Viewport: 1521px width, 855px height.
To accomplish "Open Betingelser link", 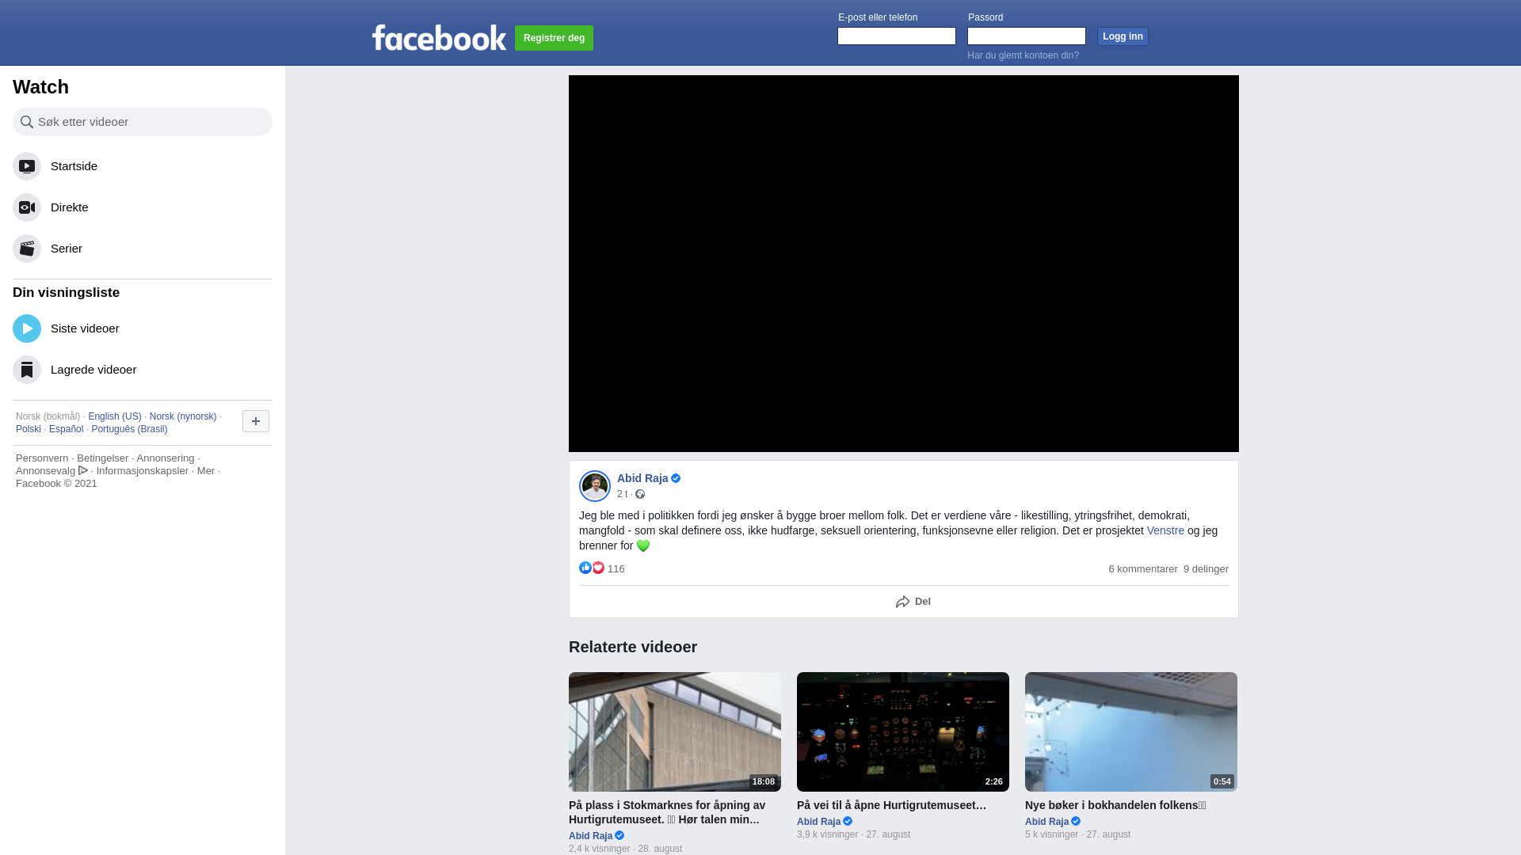I will pos(102,458).
